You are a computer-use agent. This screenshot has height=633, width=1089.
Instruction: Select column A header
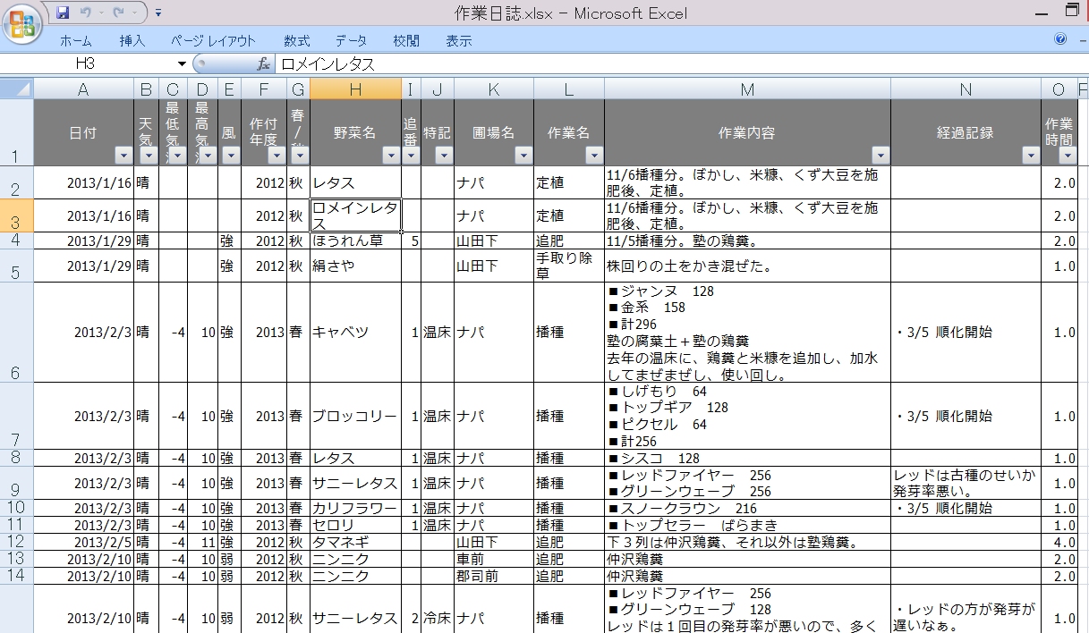(x=84, y=89)
